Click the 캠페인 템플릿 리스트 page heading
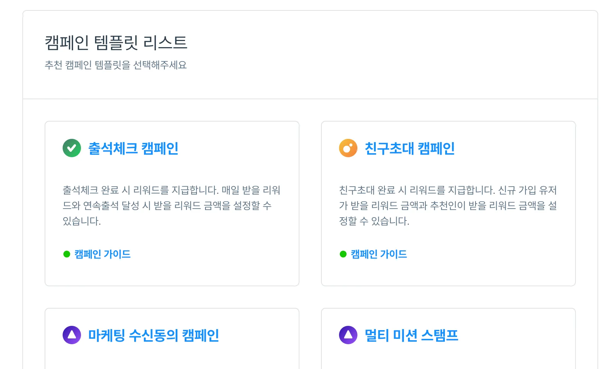 (x=116, y=43)
